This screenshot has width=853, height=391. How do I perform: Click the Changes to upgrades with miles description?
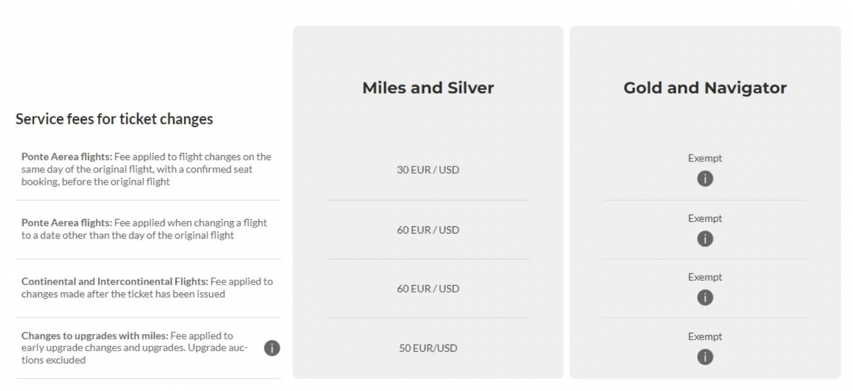pyautogui.click(x=135, y=348)
